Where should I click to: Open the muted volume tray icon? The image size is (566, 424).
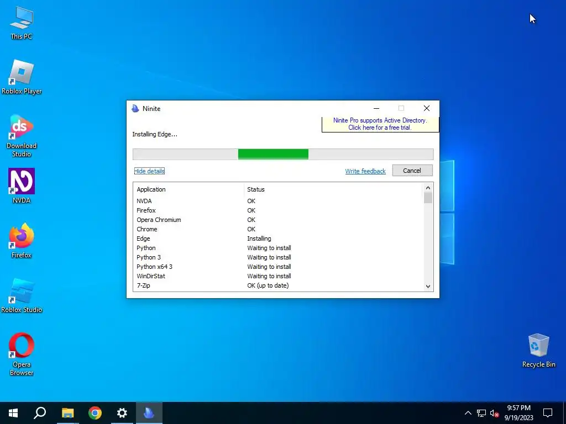point(494,413)
